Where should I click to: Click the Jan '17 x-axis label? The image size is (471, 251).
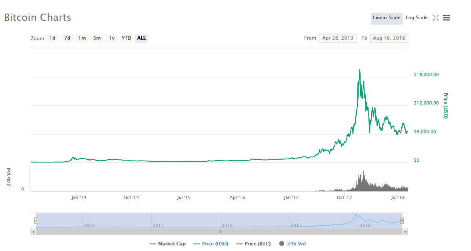tap(291, 197)
